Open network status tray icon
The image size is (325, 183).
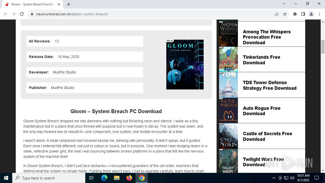tap(286, 178)
